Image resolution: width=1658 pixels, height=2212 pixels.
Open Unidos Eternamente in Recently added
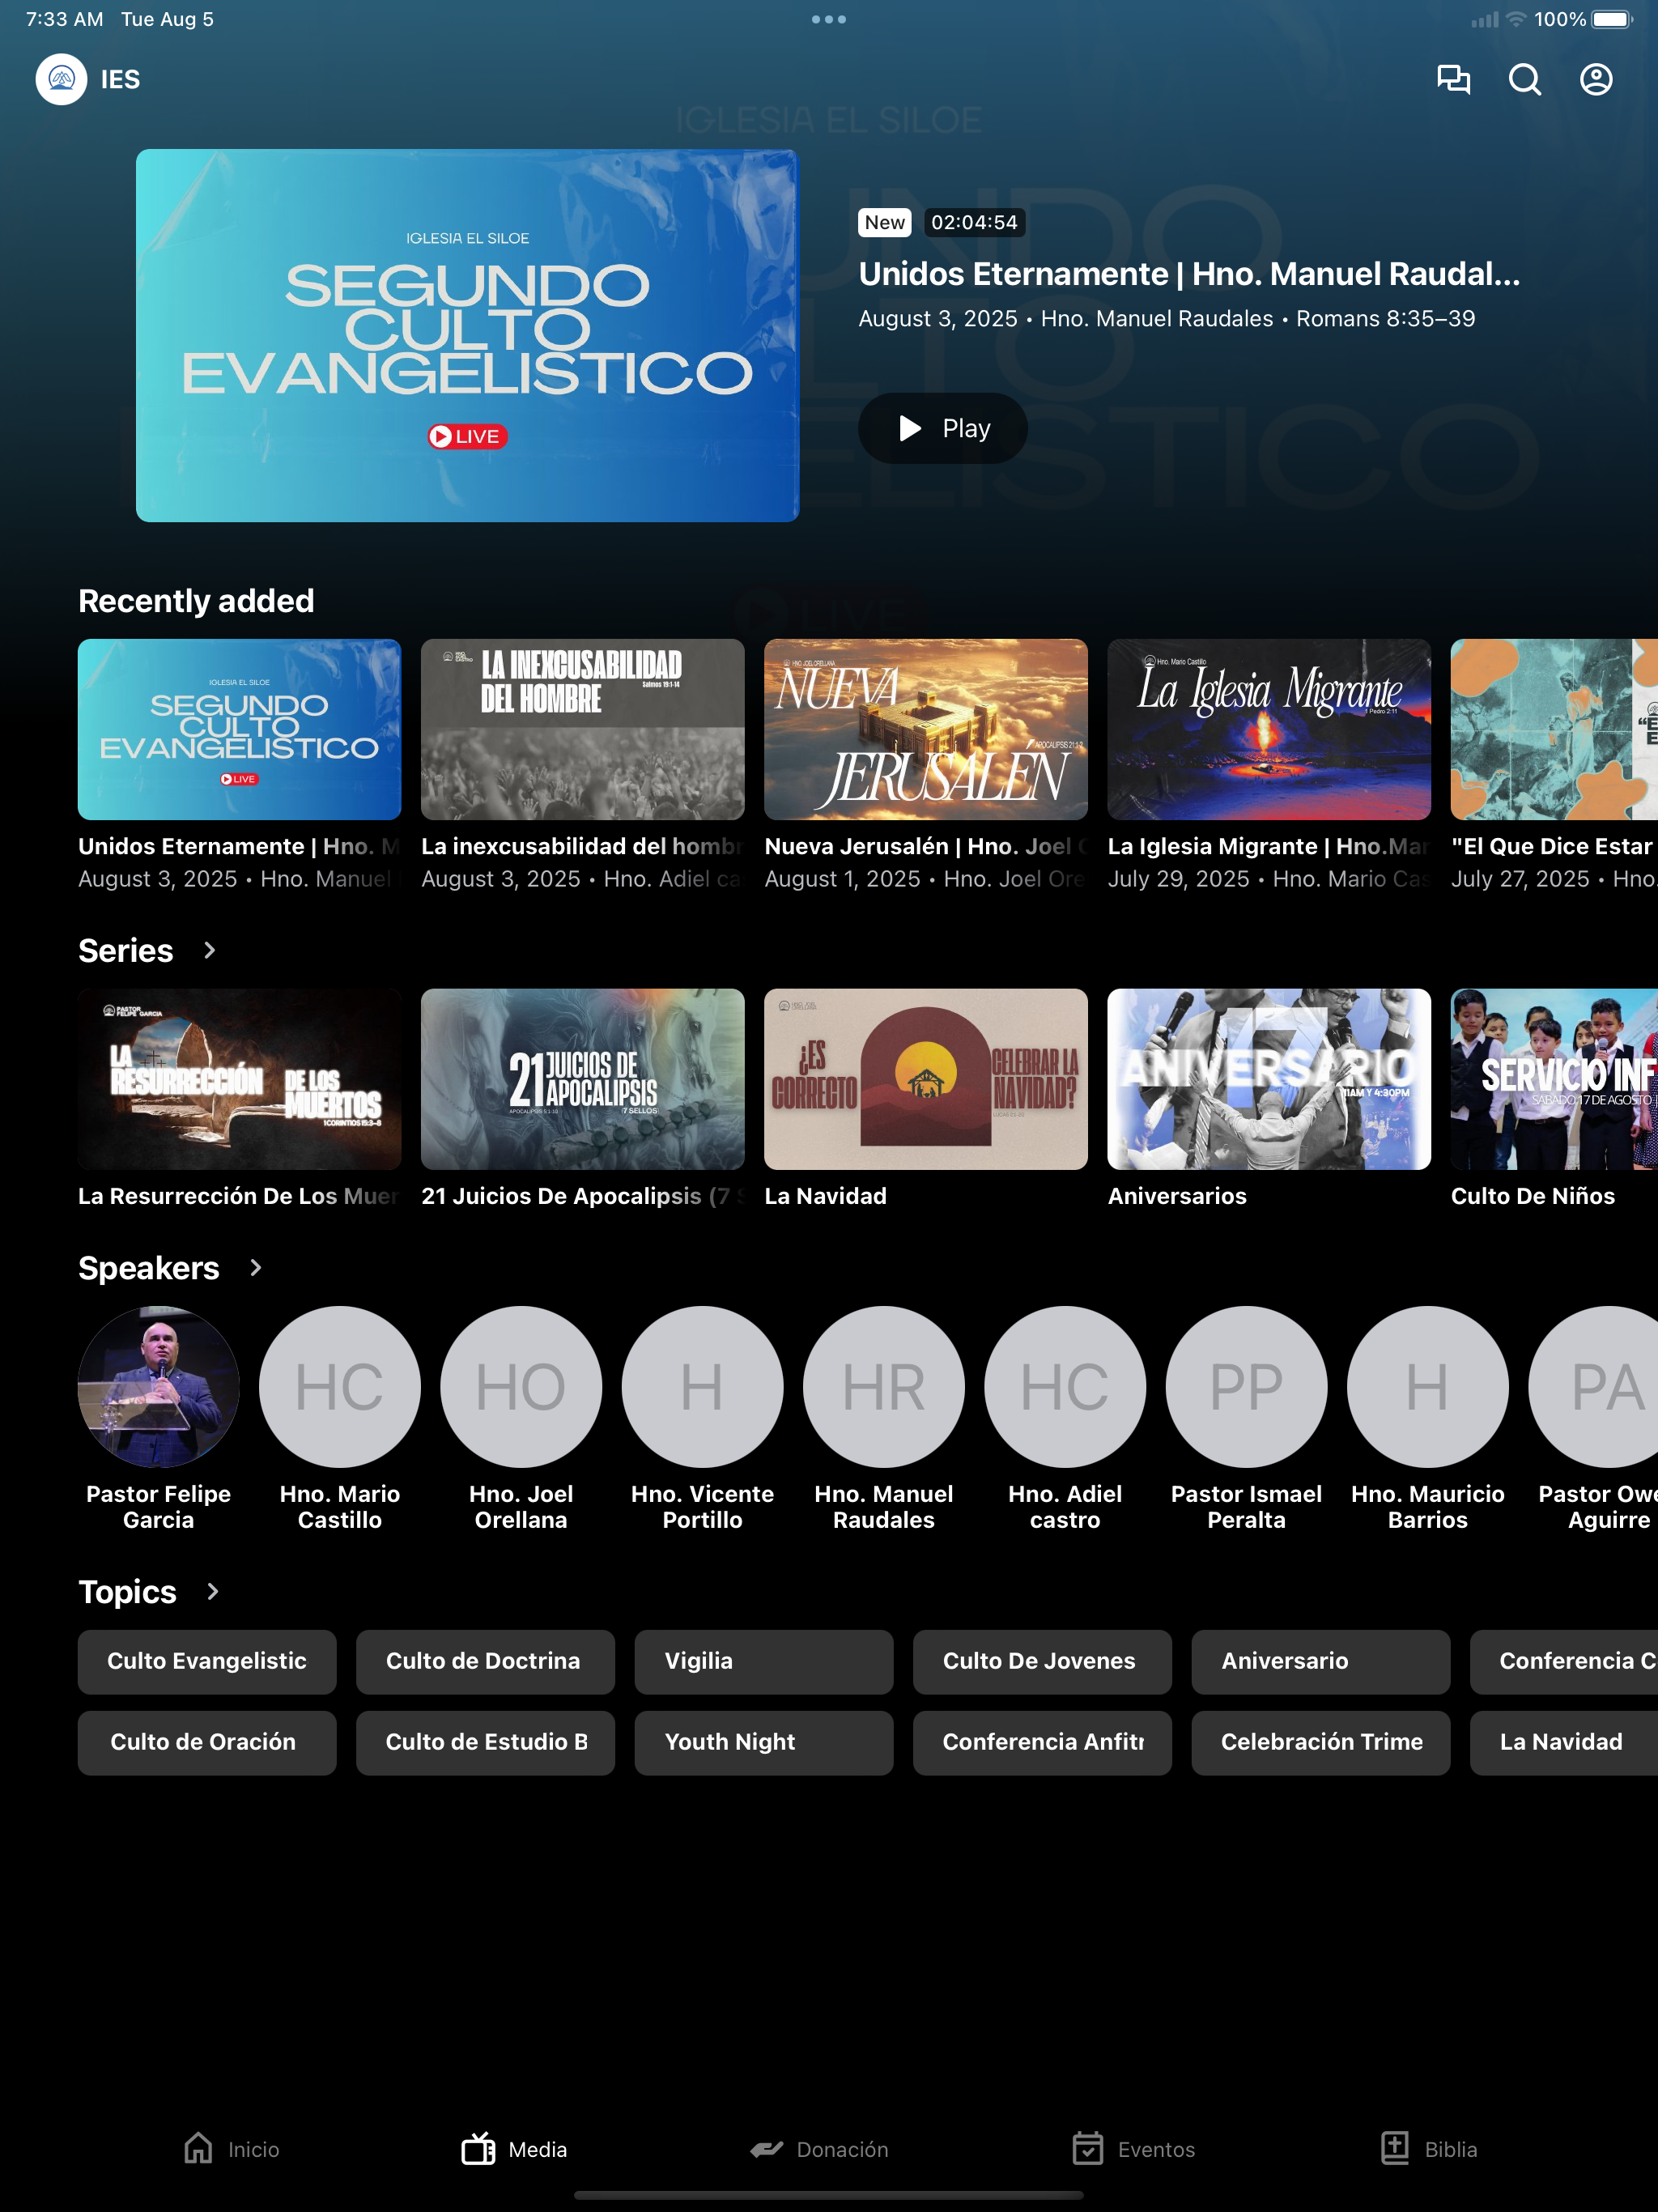[239, 729]
